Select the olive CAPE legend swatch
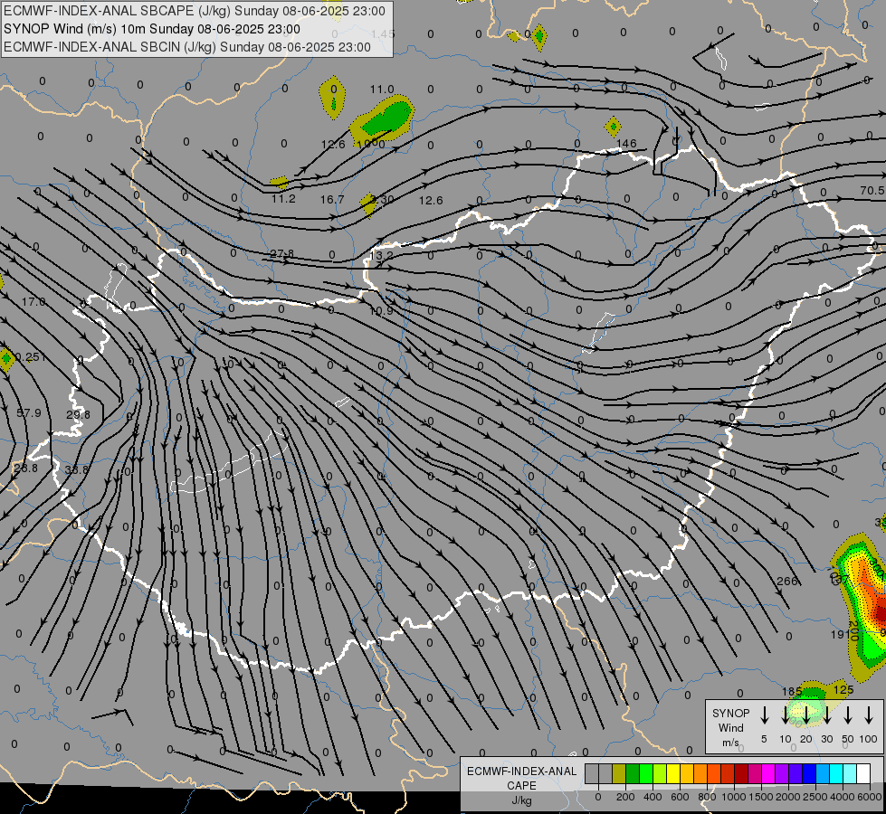This screenshot has width=886, height=814. click(x=619, y=774)
